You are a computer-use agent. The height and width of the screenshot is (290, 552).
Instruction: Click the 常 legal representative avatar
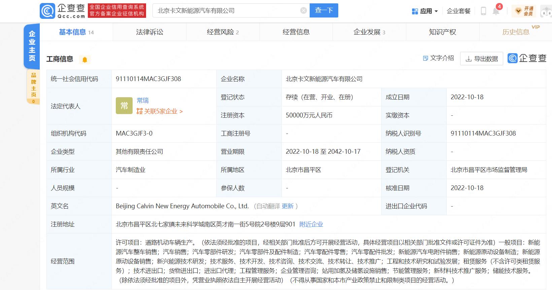(x=124, y=106)
